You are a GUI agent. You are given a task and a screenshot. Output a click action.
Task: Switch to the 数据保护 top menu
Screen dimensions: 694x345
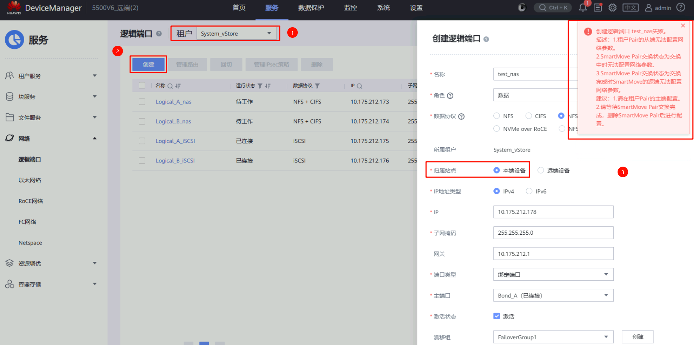pos(311,8)
